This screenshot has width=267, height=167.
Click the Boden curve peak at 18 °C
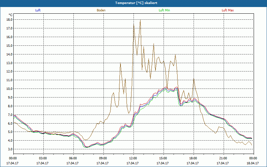click(140, 20)
